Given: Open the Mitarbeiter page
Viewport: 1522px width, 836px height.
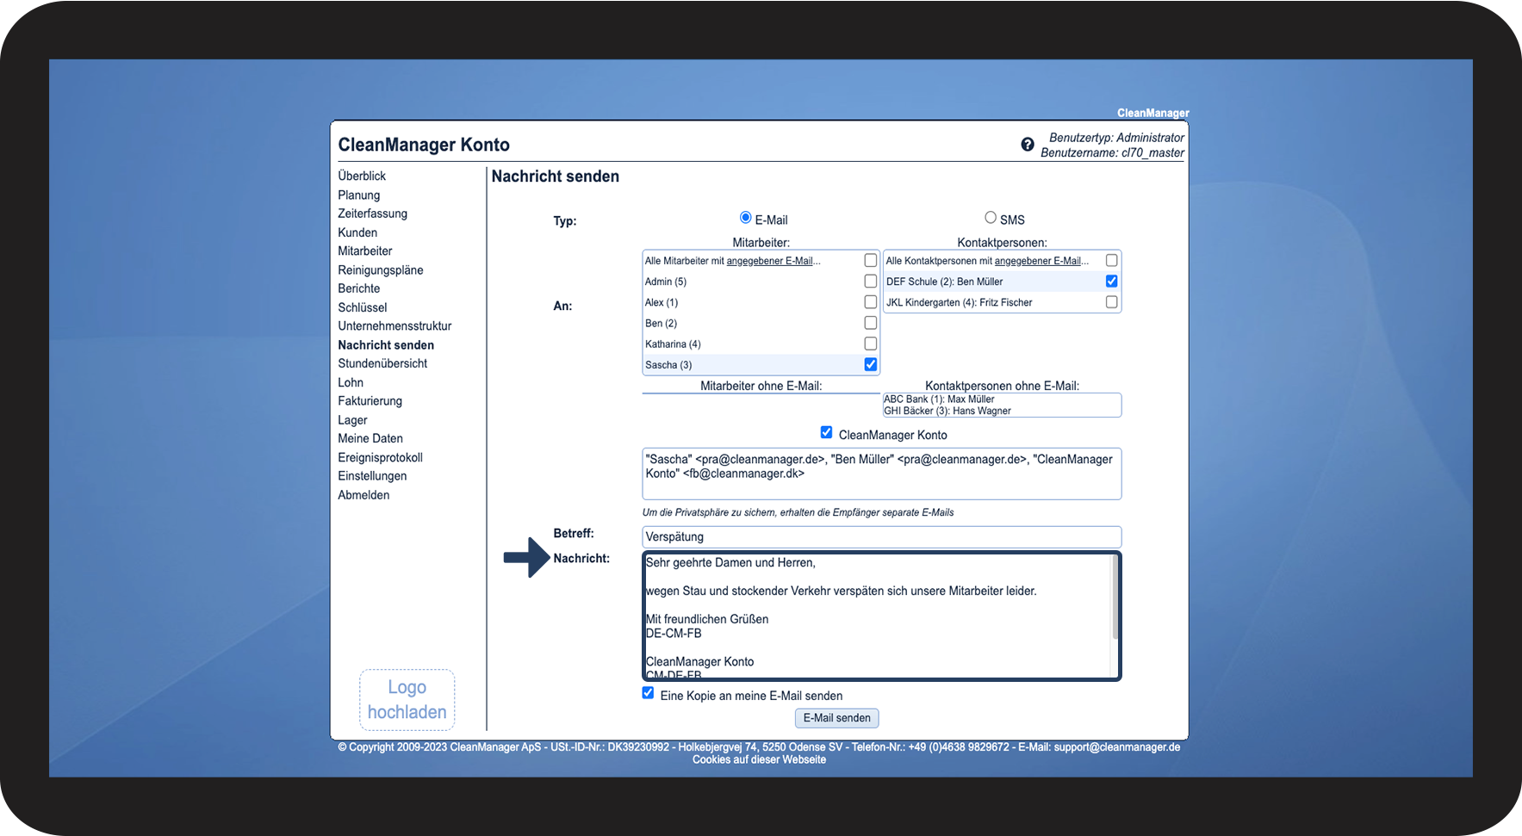Looking at the screenshot, I should tap(365, 251).
